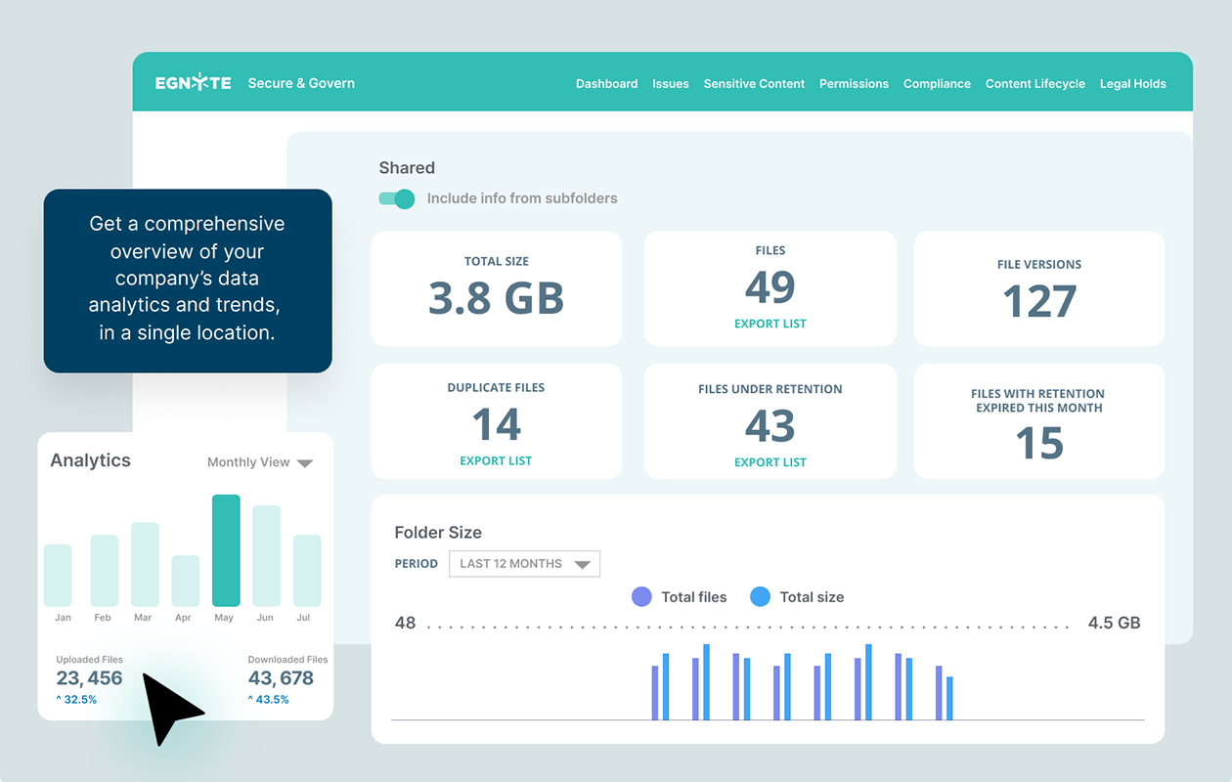Open the Content Lifecycle tab
Viewport: 1232px width, 782px height.
pyautogui.click(x=1034, y=84)
